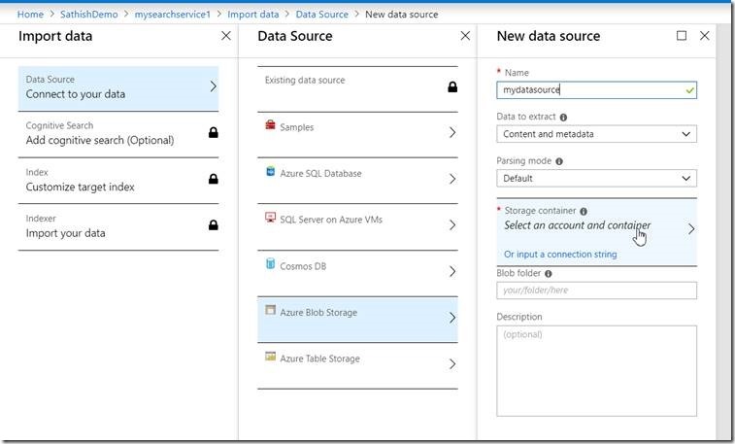Expand the Azure SQL Database row chevron
Image resolution: width=735 pixels, height=444 pixels.
(452, 179)
